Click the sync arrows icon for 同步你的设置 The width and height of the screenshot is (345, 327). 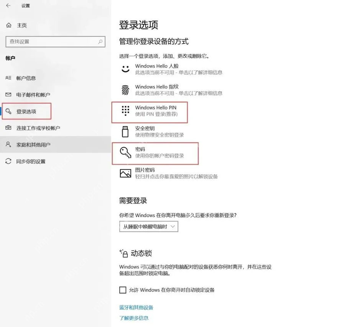click(8, 161)
